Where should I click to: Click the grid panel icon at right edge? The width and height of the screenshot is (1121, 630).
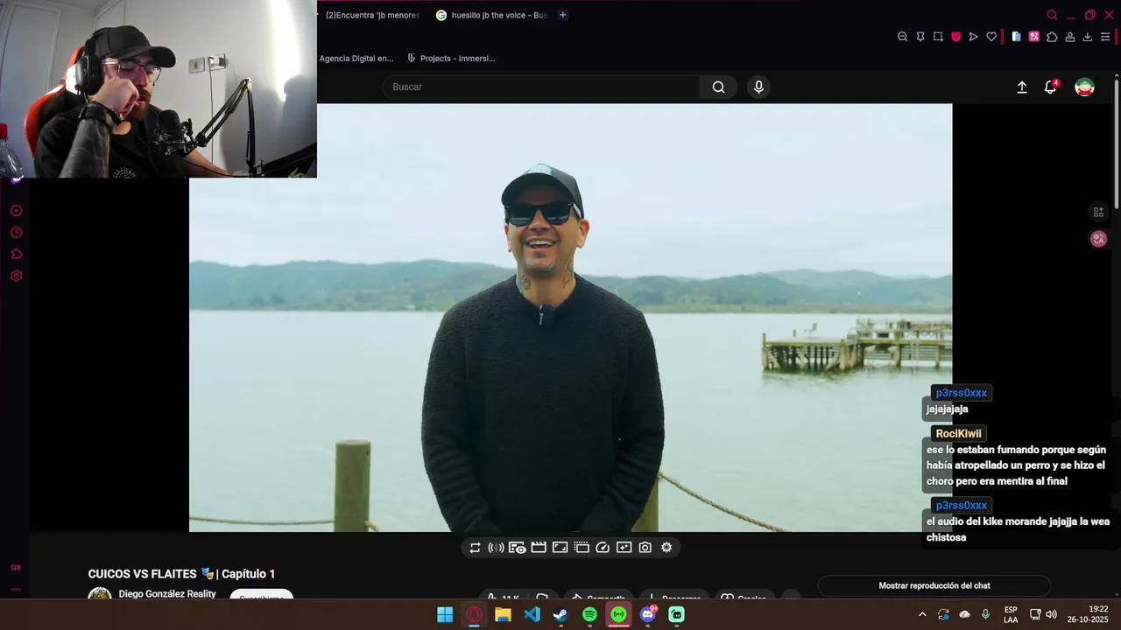[x=1098, y=212]
